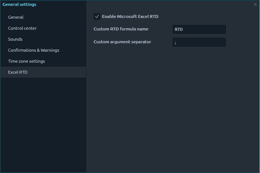
Task: Click the 'Enable Microsoft Excel RTD' label text
Action: click(130, 16)
